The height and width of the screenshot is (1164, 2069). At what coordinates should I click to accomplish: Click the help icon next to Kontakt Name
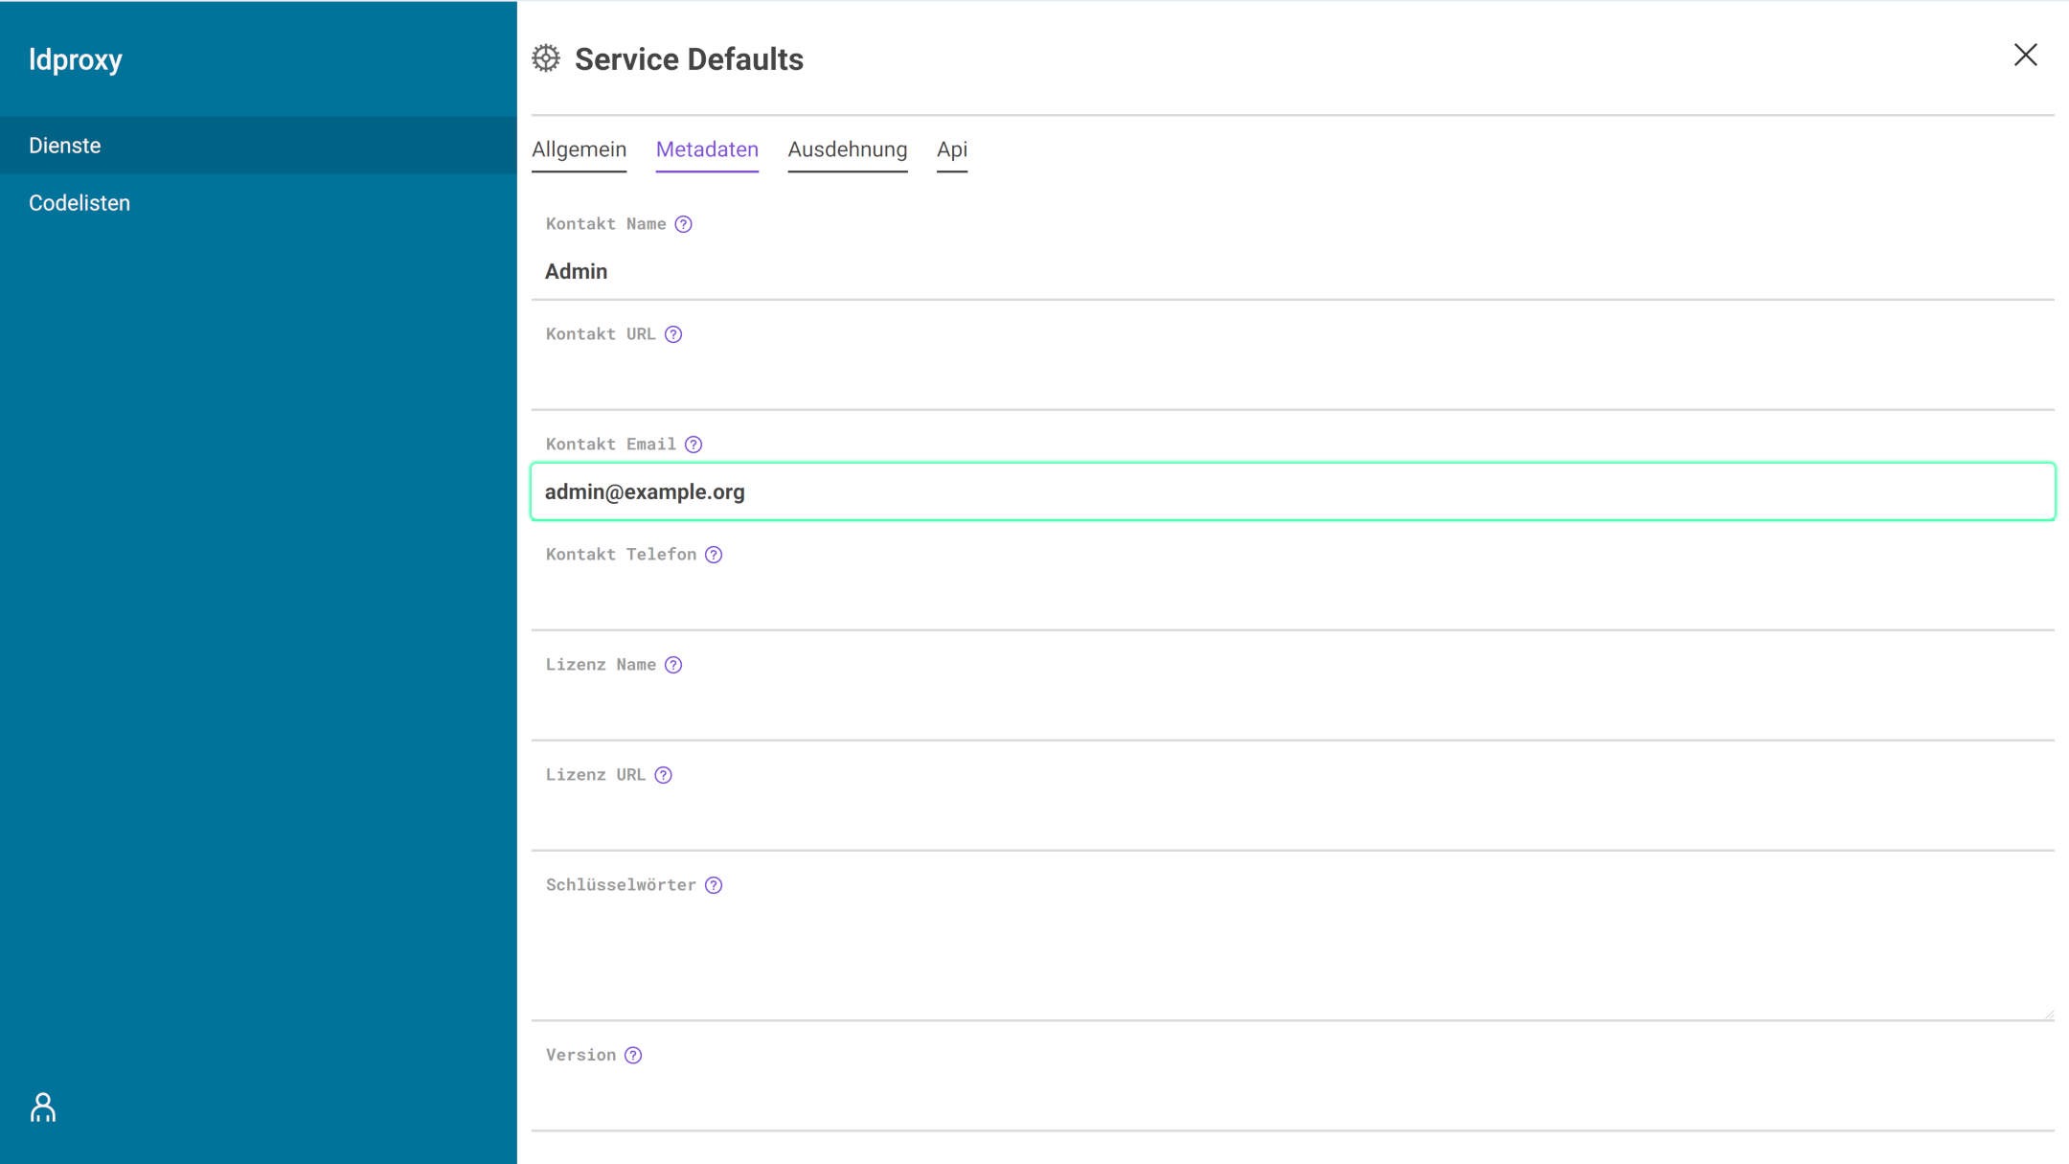click(685, 223)
